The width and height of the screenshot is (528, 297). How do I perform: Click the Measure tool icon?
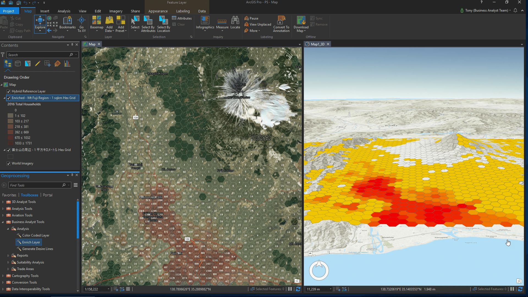click(222, 21)
